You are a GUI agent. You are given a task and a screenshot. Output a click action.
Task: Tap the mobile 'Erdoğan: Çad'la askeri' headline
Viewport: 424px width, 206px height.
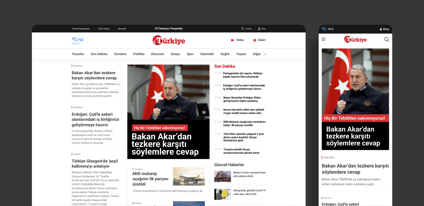[340, 204]
